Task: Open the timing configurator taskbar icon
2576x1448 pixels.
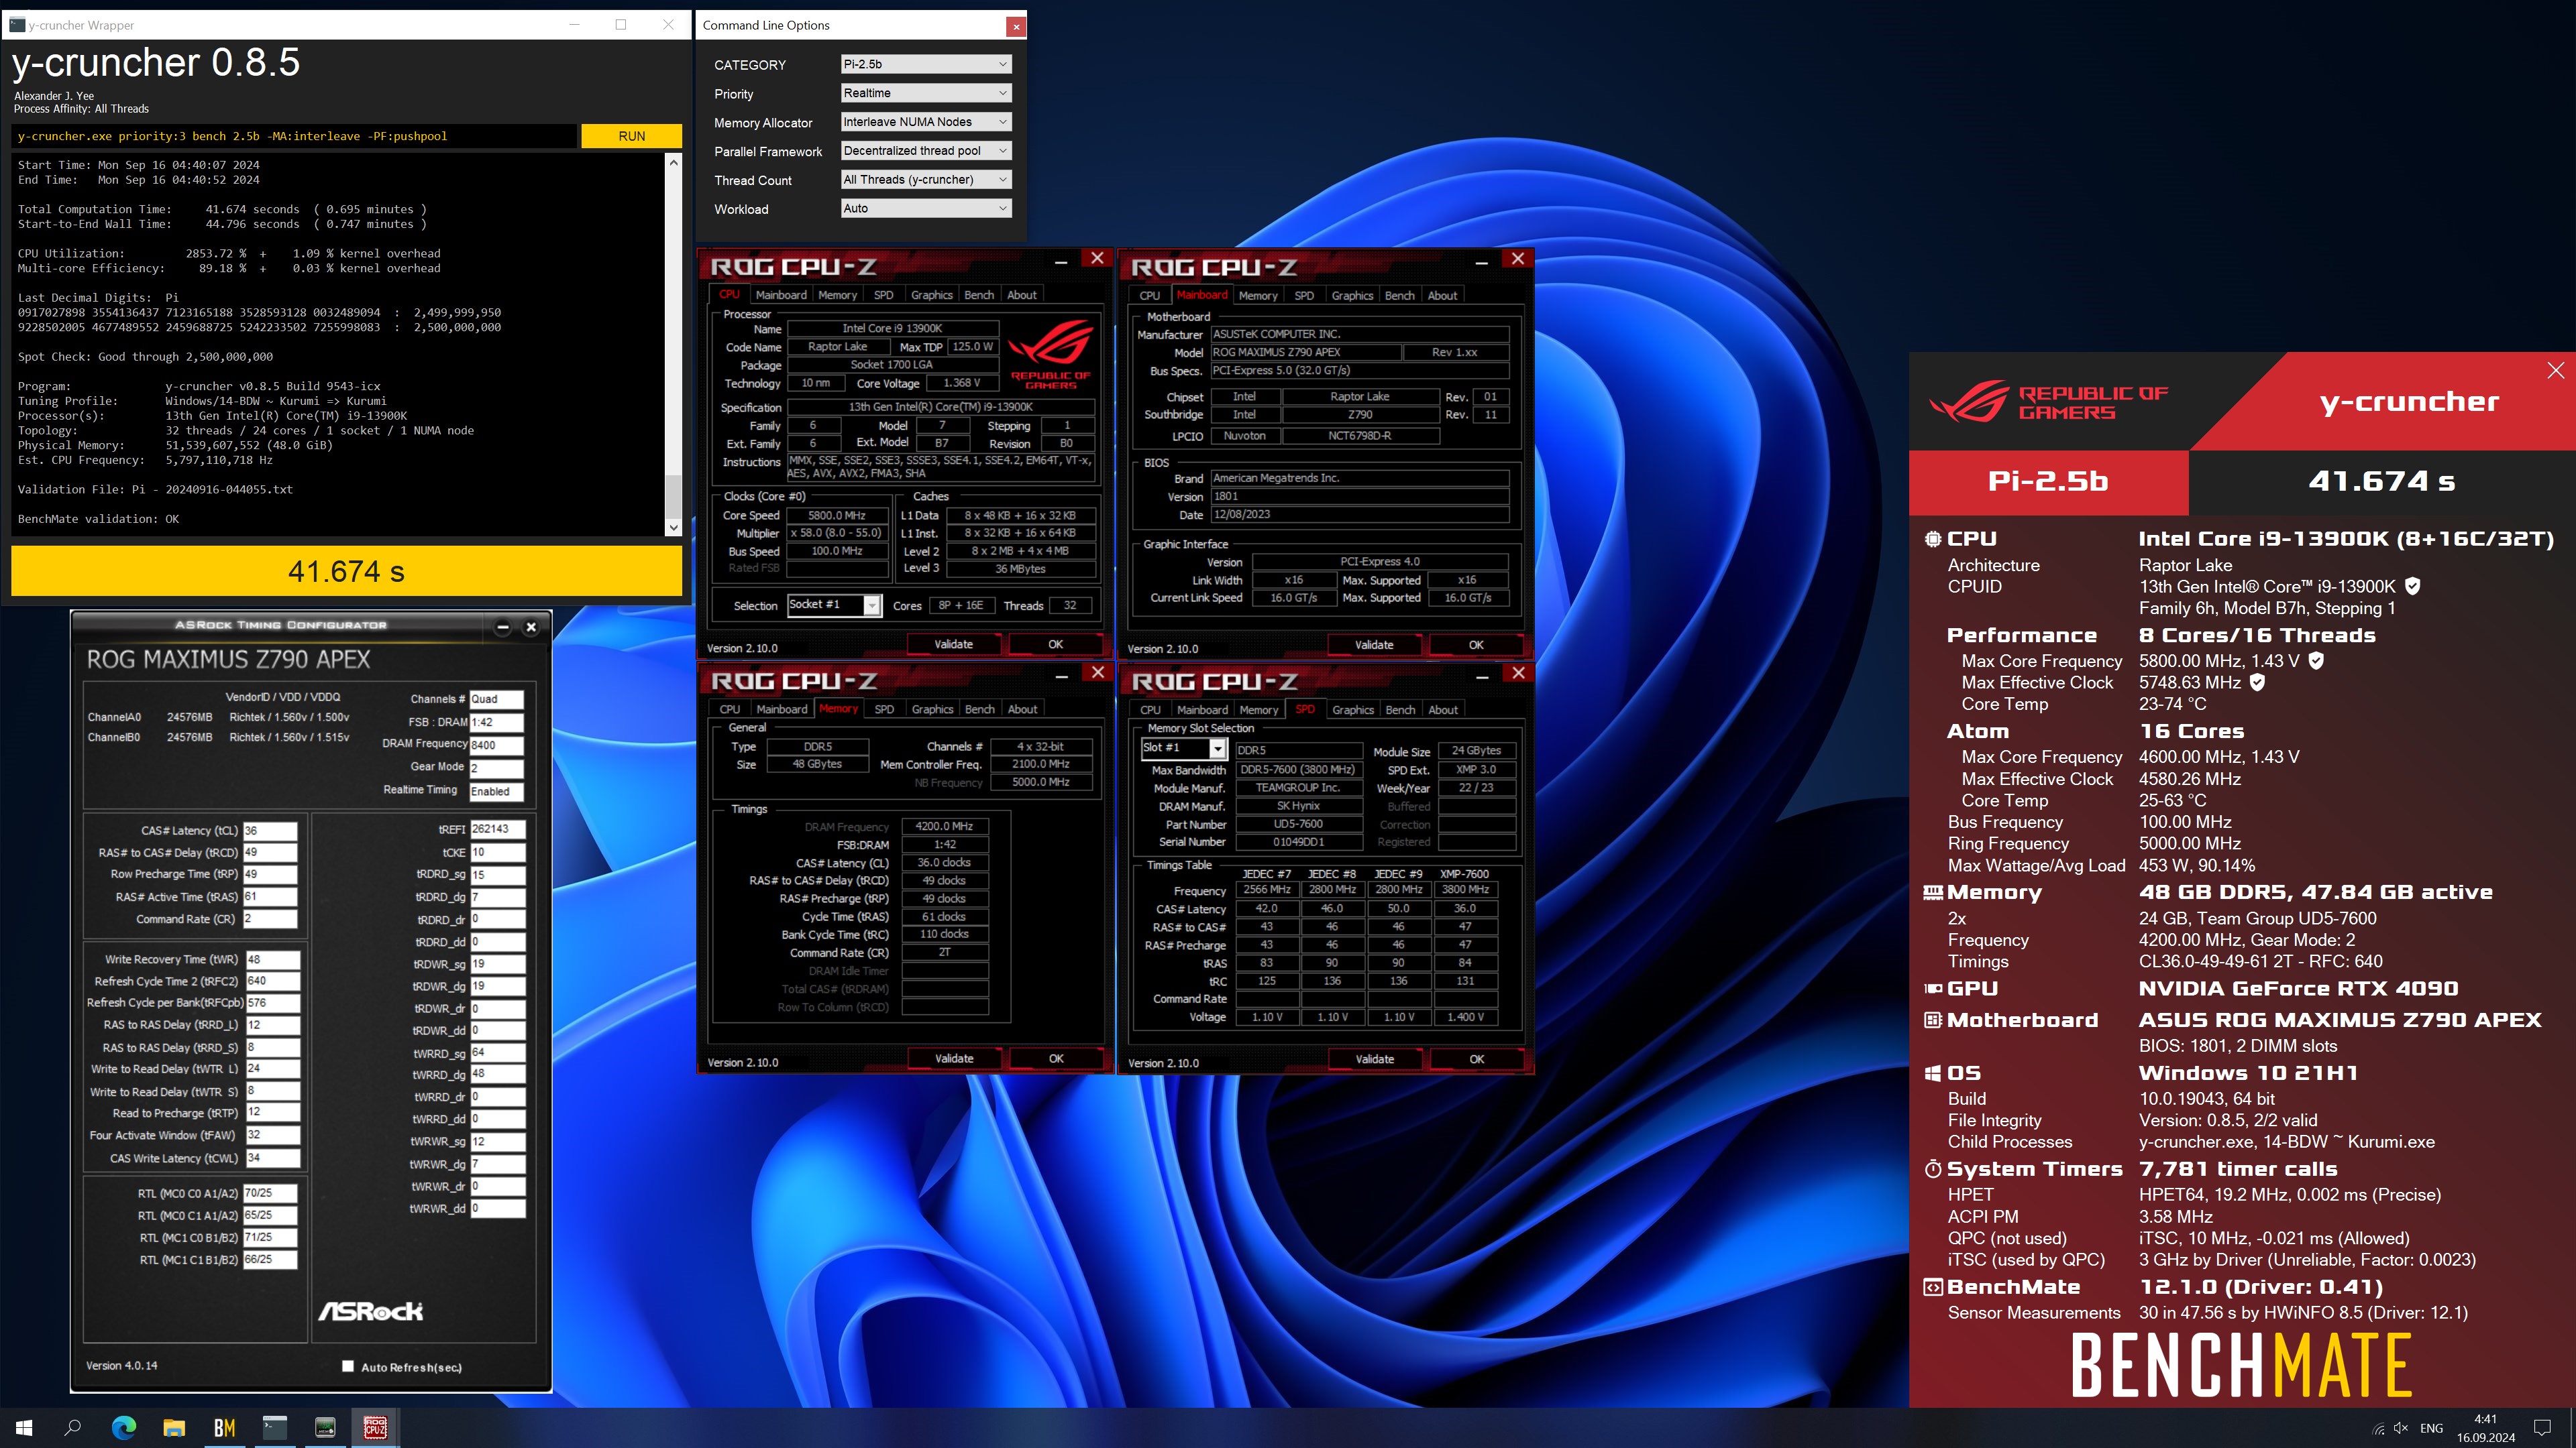Action: click(x=325, y=1428)
